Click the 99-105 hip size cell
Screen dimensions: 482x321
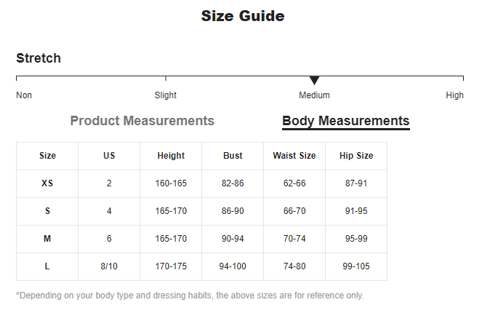(356, 266)
